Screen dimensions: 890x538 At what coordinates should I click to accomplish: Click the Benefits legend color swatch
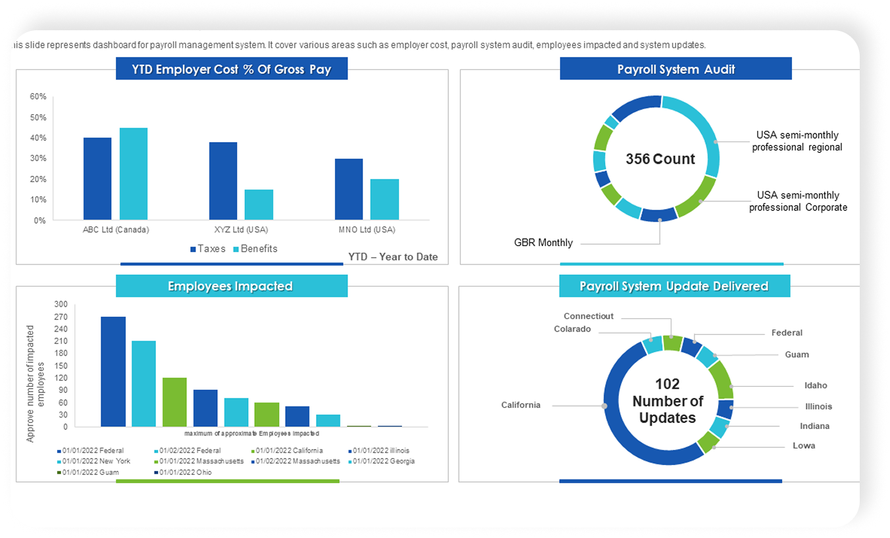(x=235, y=249)
